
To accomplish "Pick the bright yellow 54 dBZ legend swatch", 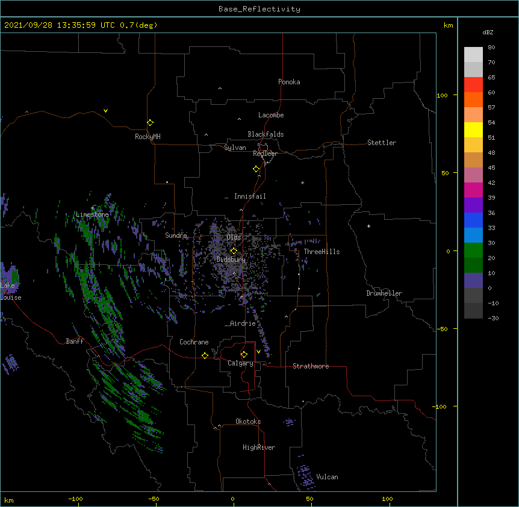I will 473,129.
